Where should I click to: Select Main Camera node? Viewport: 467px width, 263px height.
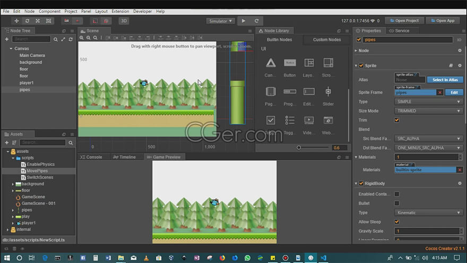[32, 55]
